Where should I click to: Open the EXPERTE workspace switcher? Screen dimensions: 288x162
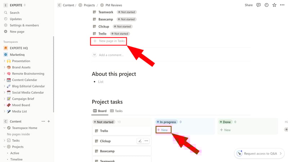(15, 5)
